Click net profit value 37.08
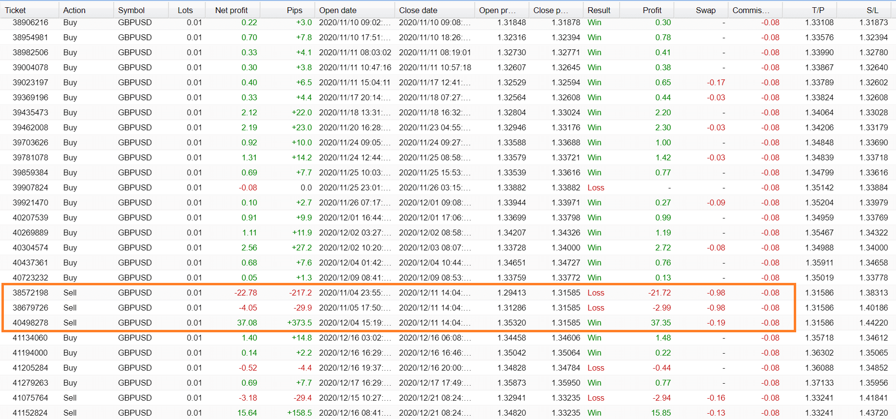The height and width of the screenshot is (419, 896). pos(247,323)
